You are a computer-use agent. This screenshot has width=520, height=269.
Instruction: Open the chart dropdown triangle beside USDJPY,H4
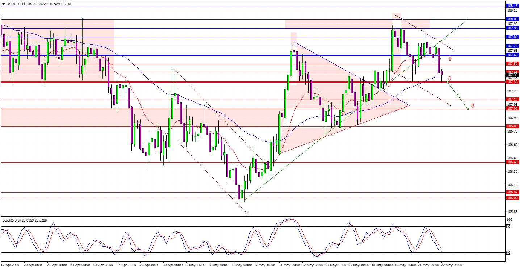point(3,4)
